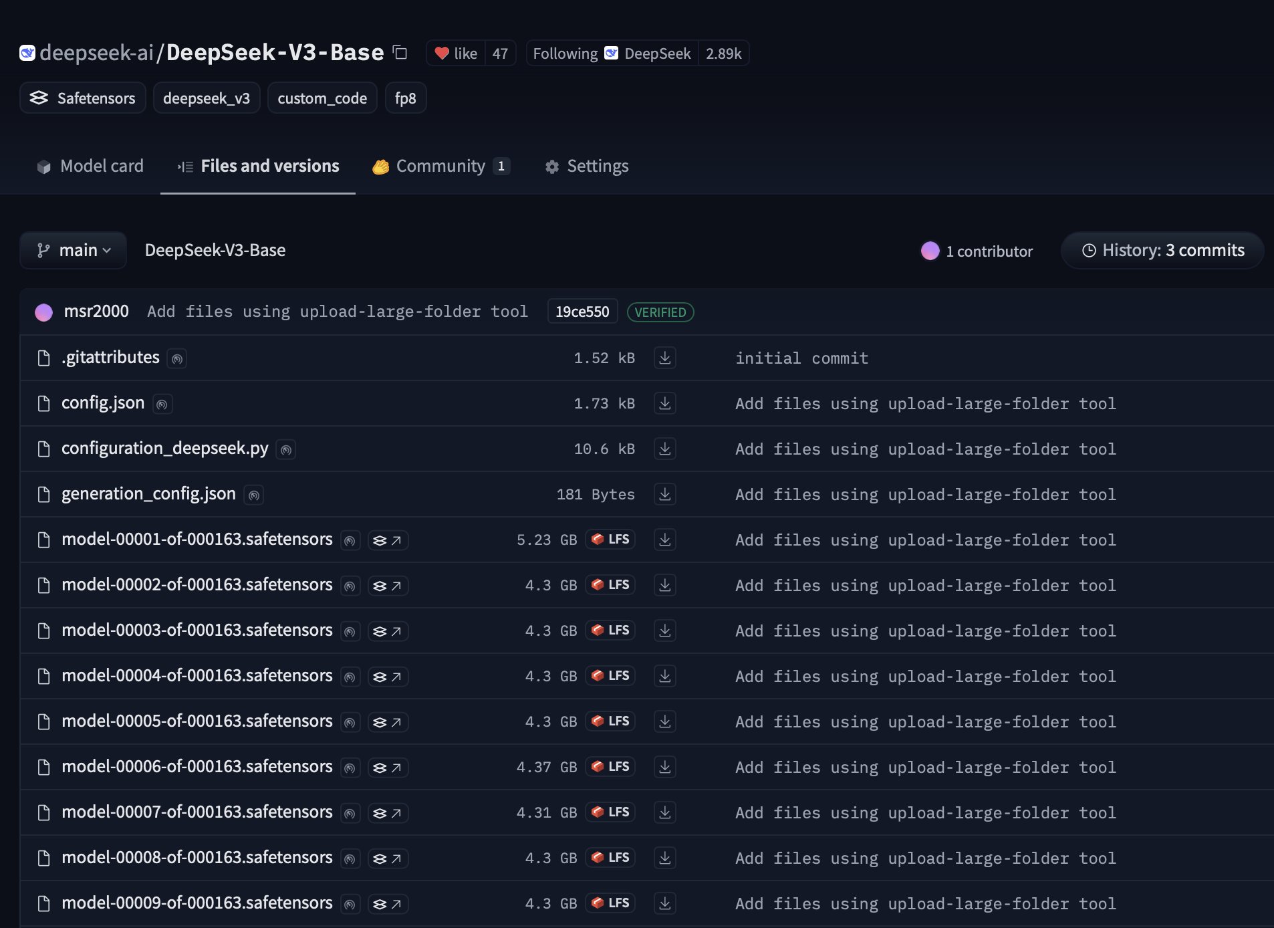This screenshot has height=928, width=1274.
Task: Open safetensors viewer for model-00004 file
Action: pos(388,677)
